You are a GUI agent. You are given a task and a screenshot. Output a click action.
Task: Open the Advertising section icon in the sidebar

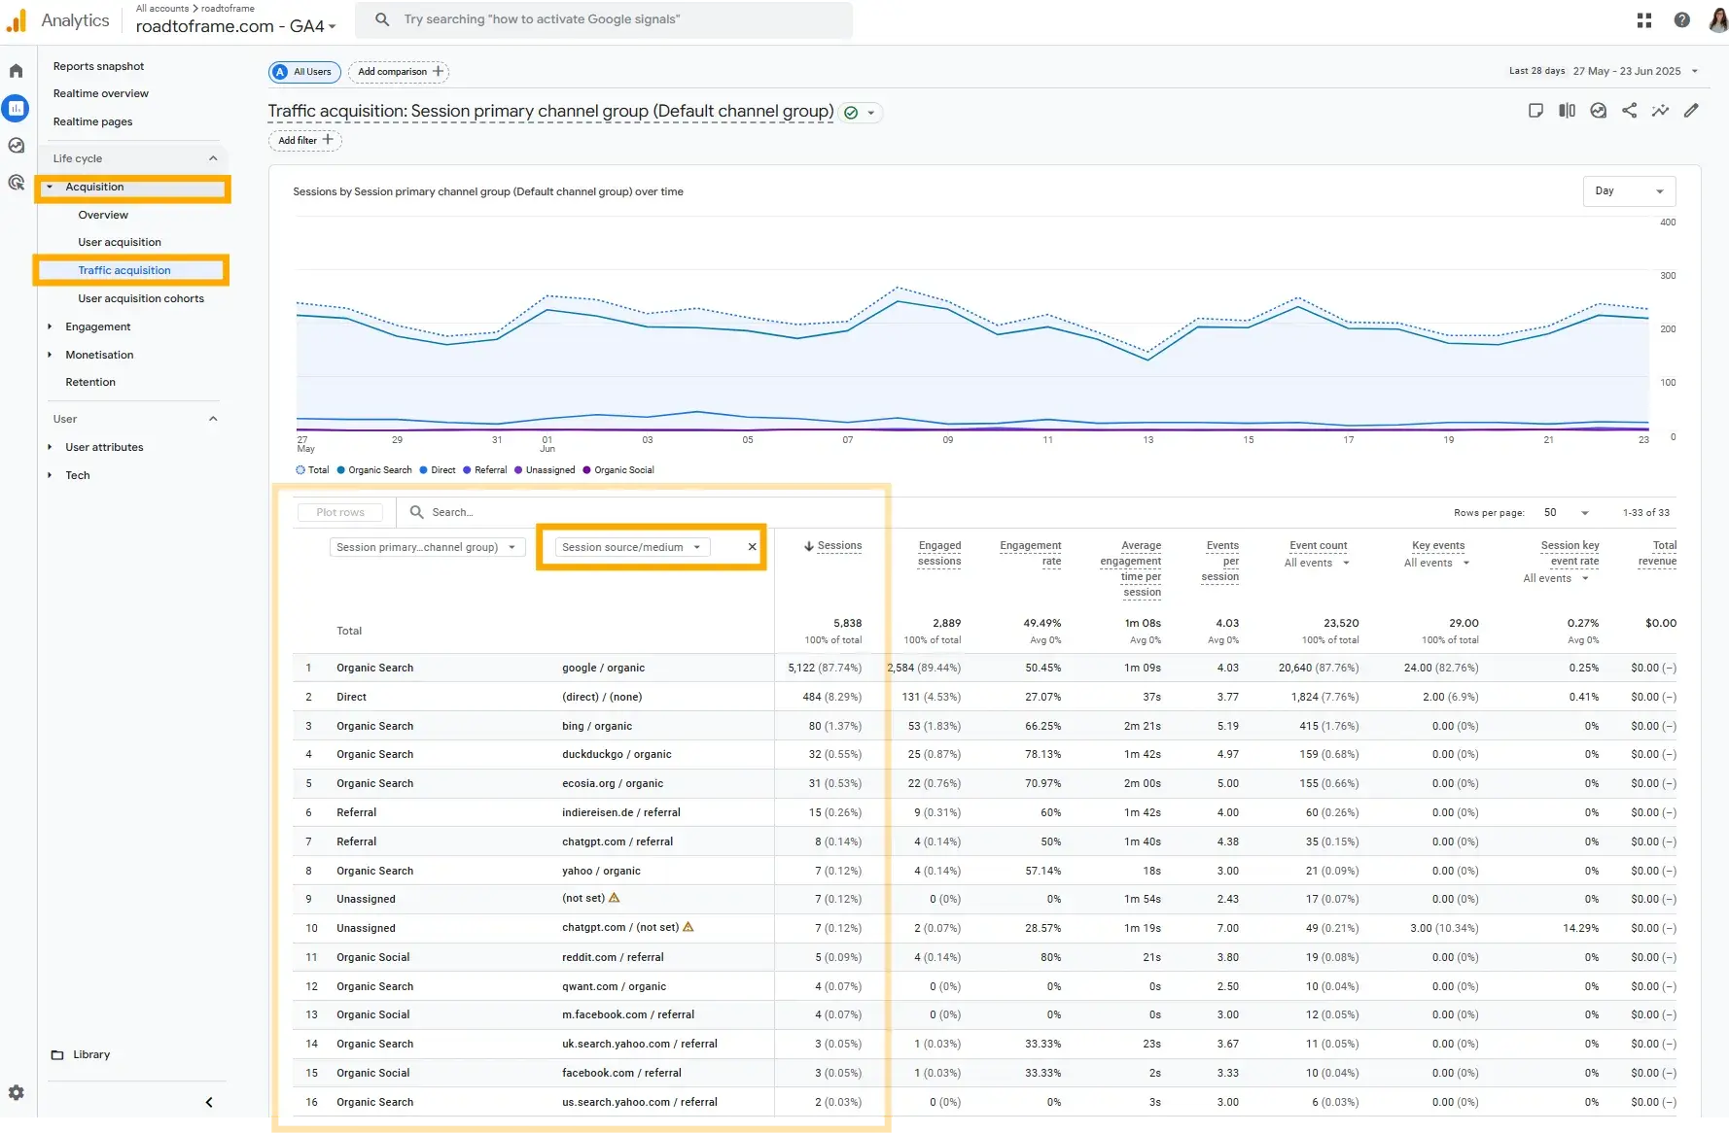click(16, 183)
